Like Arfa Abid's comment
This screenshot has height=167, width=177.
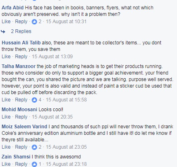click(x=6, y=22)
